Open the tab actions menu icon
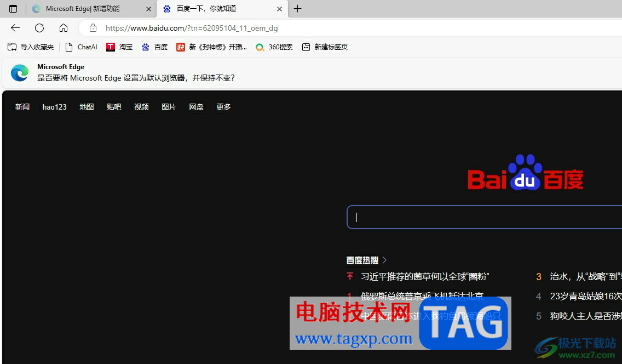The width and height of the screenshot is (622, 364). (x=13, y=9)
